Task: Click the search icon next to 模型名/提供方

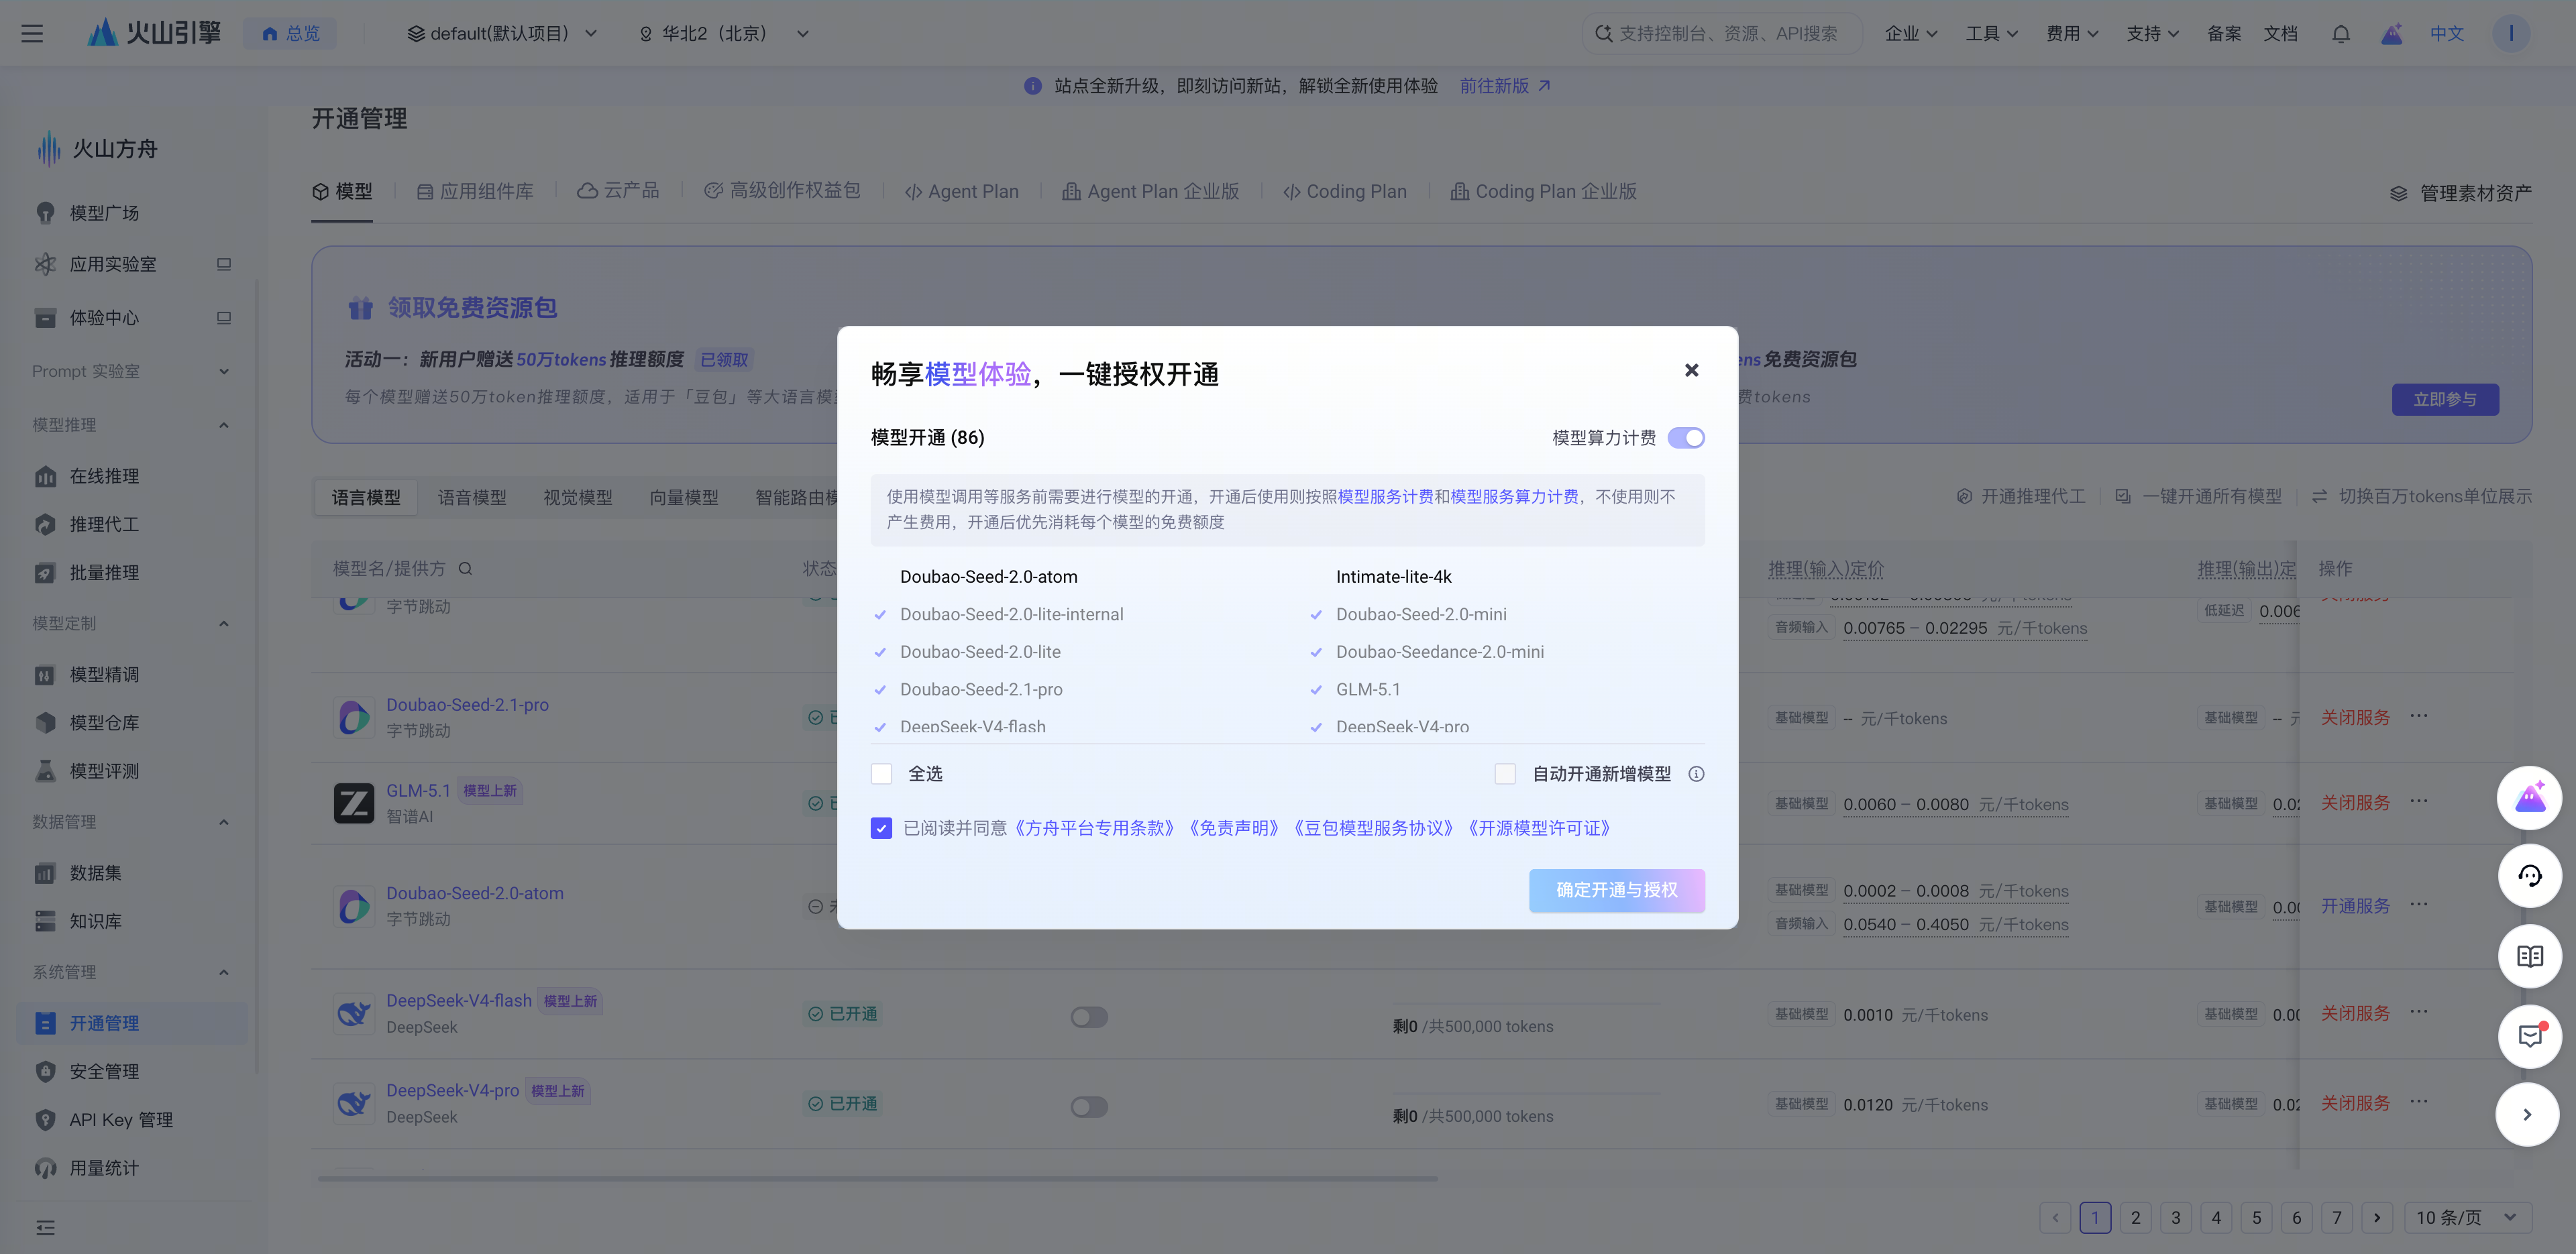Action: (x=465, y=569)
